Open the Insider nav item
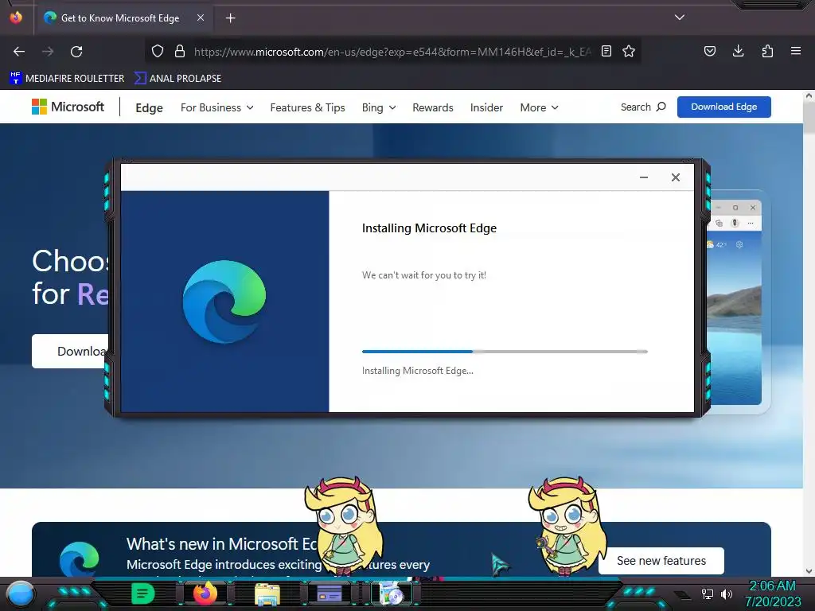The image size is (815, 611). tap(486, 107)
